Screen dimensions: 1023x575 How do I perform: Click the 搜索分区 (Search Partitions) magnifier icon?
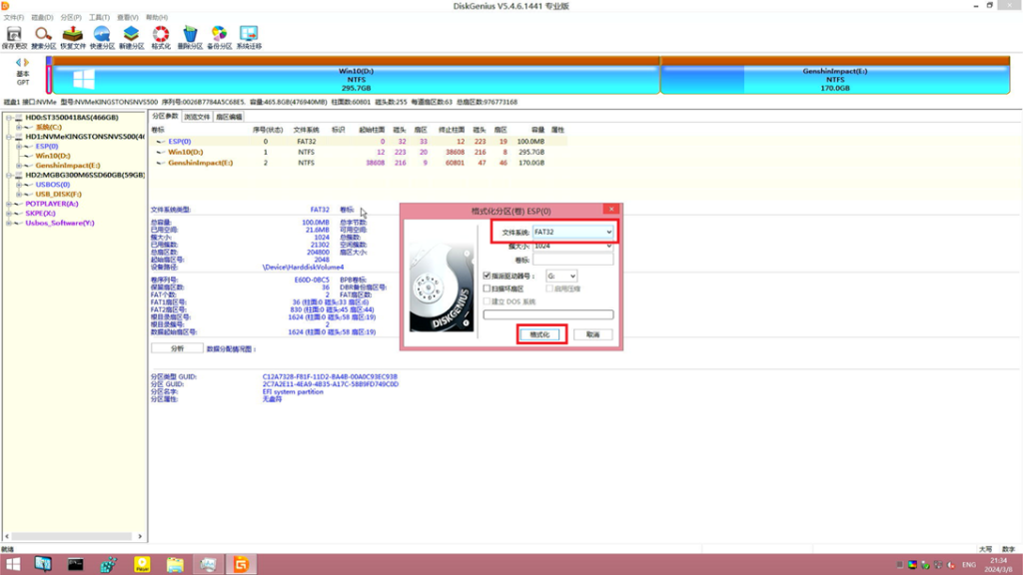[x=44, y=37]
